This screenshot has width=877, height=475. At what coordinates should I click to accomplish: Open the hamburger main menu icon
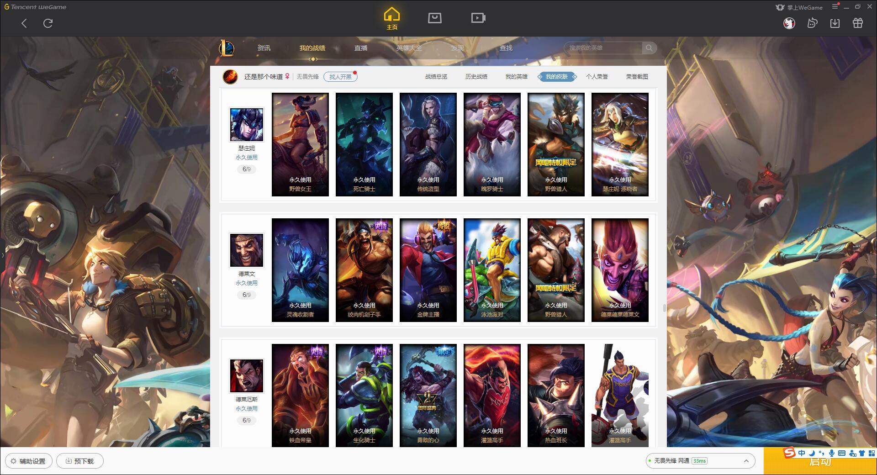point(835,6)
